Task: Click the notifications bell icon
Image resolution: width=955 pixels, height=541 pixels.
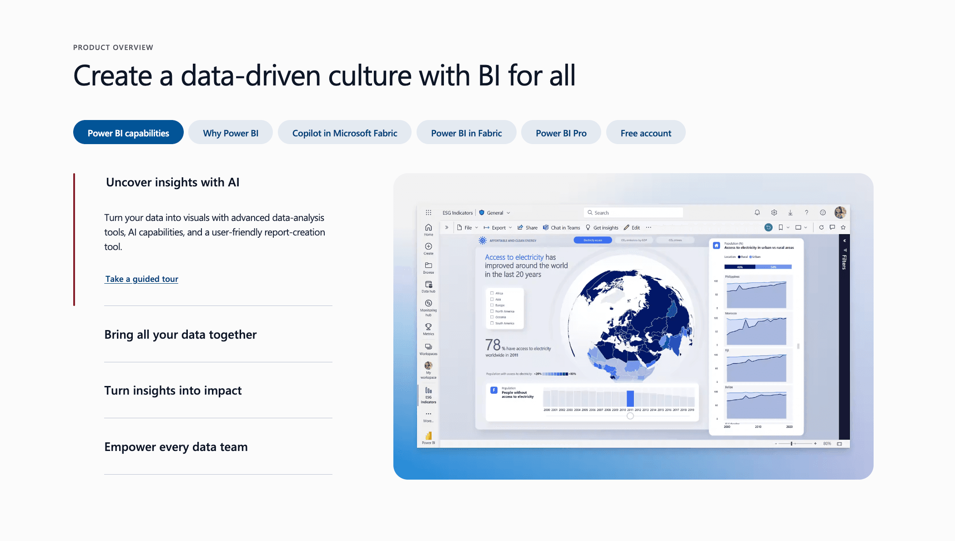Action: pyautogui.click(x=757, y=213)
